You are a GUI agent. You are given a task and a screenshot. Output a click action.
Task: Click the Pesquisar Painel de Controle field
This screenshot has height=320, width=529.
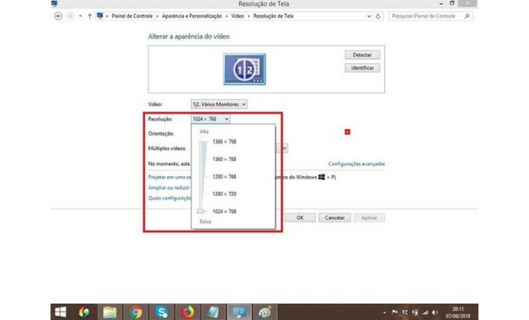click(x=430, y=16)
